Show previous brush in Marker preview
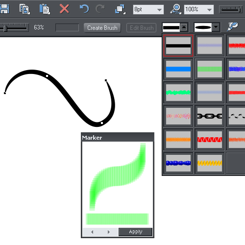245x245 pixels. pos(92,232)
